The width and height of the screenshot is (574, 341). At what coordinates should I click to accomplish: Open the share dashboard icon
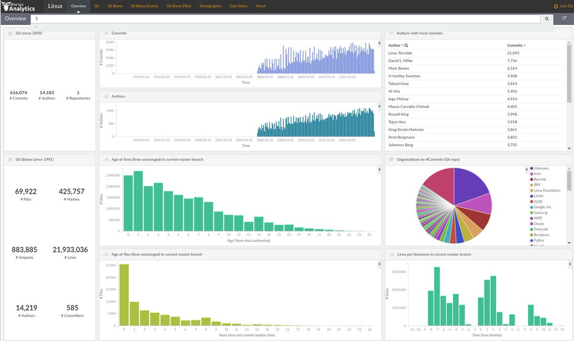(564, 18)
